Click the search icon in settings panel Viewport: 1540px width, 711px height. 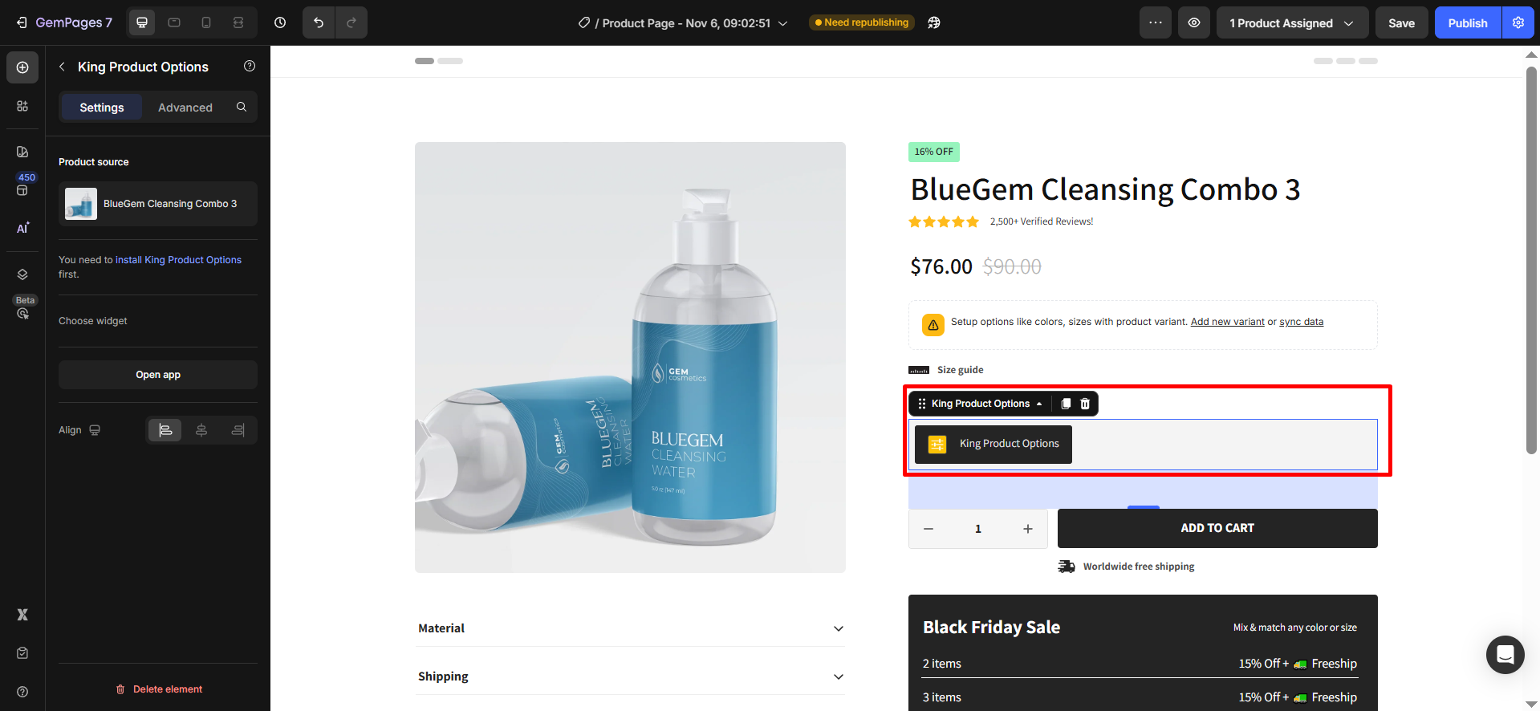(242, 107)
